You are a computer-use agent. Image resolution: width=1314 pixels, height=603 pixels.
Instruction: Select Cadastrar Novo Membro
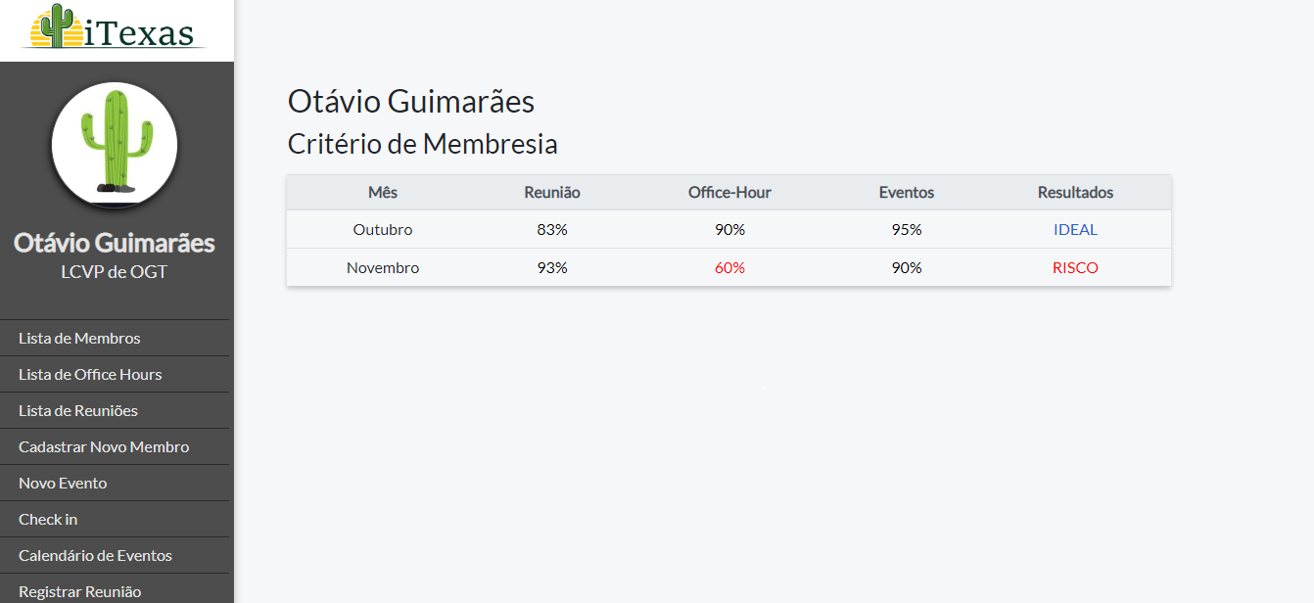coord(104,446)
